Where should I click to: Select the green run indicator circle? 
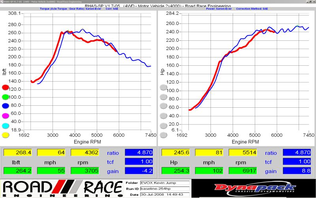pyautogui.click(x=6, y=97)
